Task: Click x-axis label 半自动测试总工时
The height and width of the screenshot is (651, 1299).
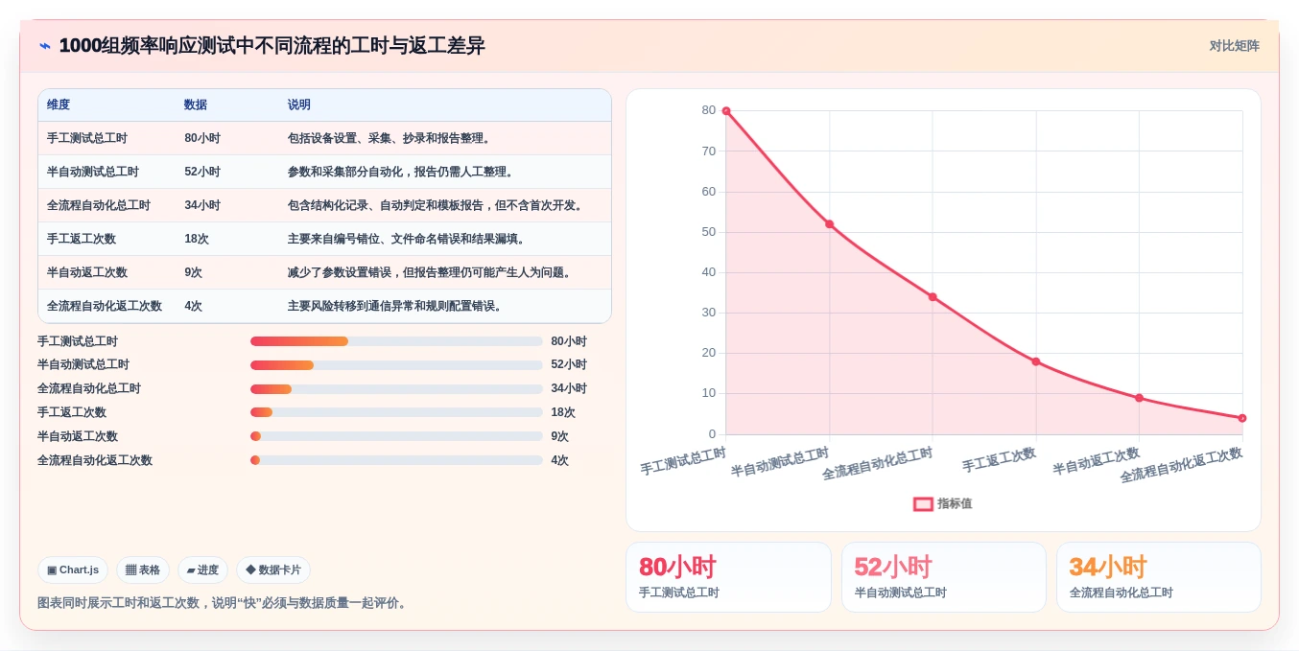Action: 780,462
